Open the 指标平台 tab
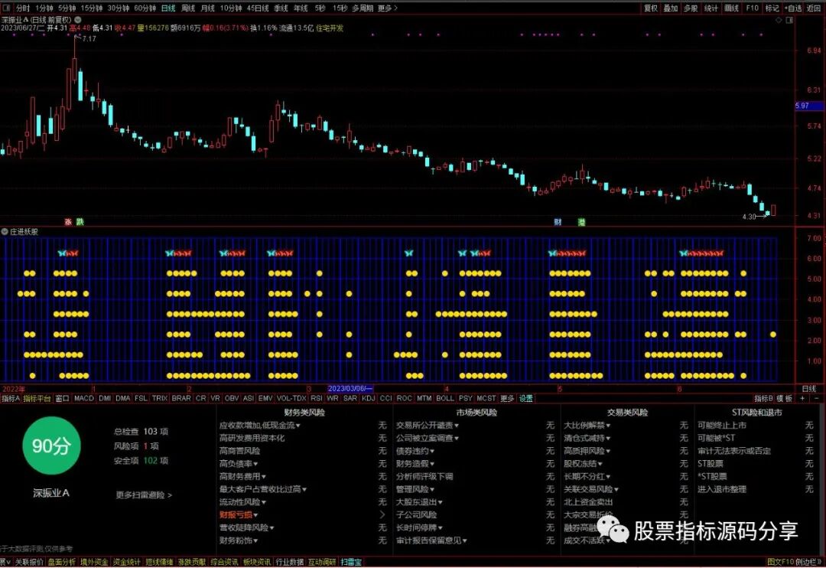This screenshot has height=568, width=826. (x=37, y=399)
